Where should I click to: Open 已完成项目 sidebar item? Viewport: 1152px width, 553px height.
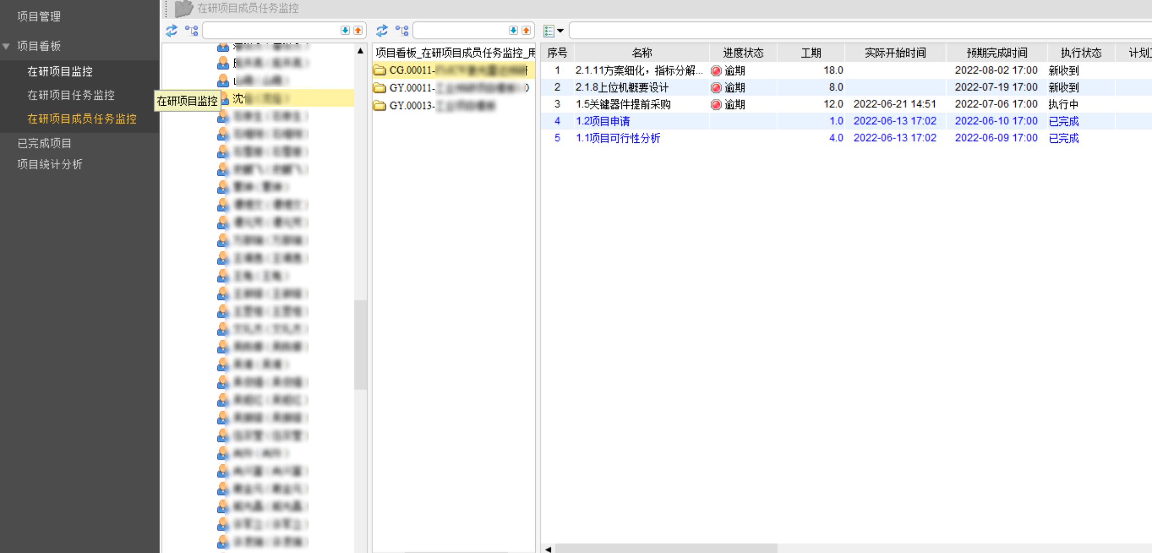click(44, 143)
